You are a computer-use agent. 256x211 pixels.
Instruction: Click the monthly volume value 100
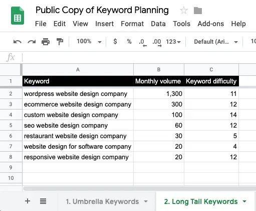coord(159,115)
